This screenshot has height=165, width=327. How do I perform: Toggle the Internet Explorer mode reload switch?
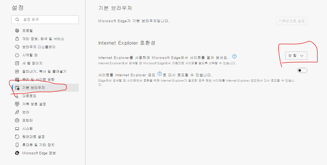pos(302,70)
